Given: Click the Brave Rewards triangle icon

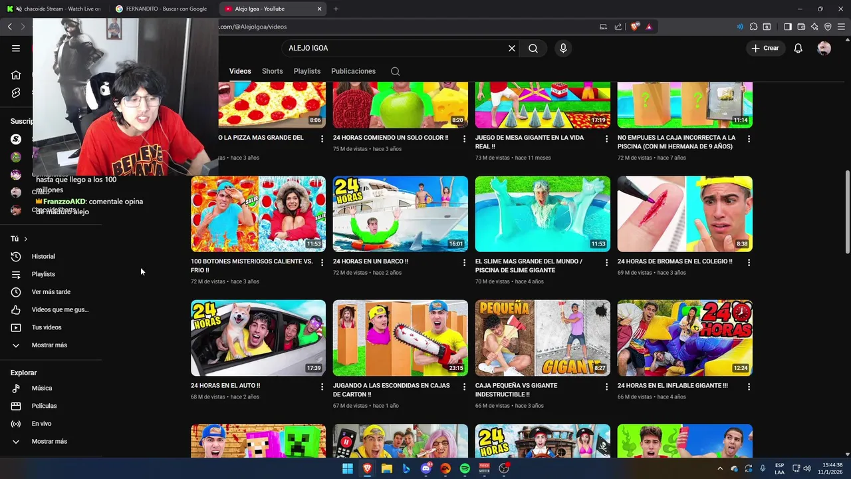Looking at the screenshot, I should click(649, 27).
